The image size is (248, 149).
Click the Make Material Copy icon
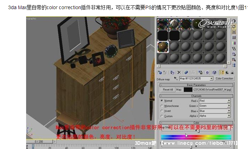186,73
